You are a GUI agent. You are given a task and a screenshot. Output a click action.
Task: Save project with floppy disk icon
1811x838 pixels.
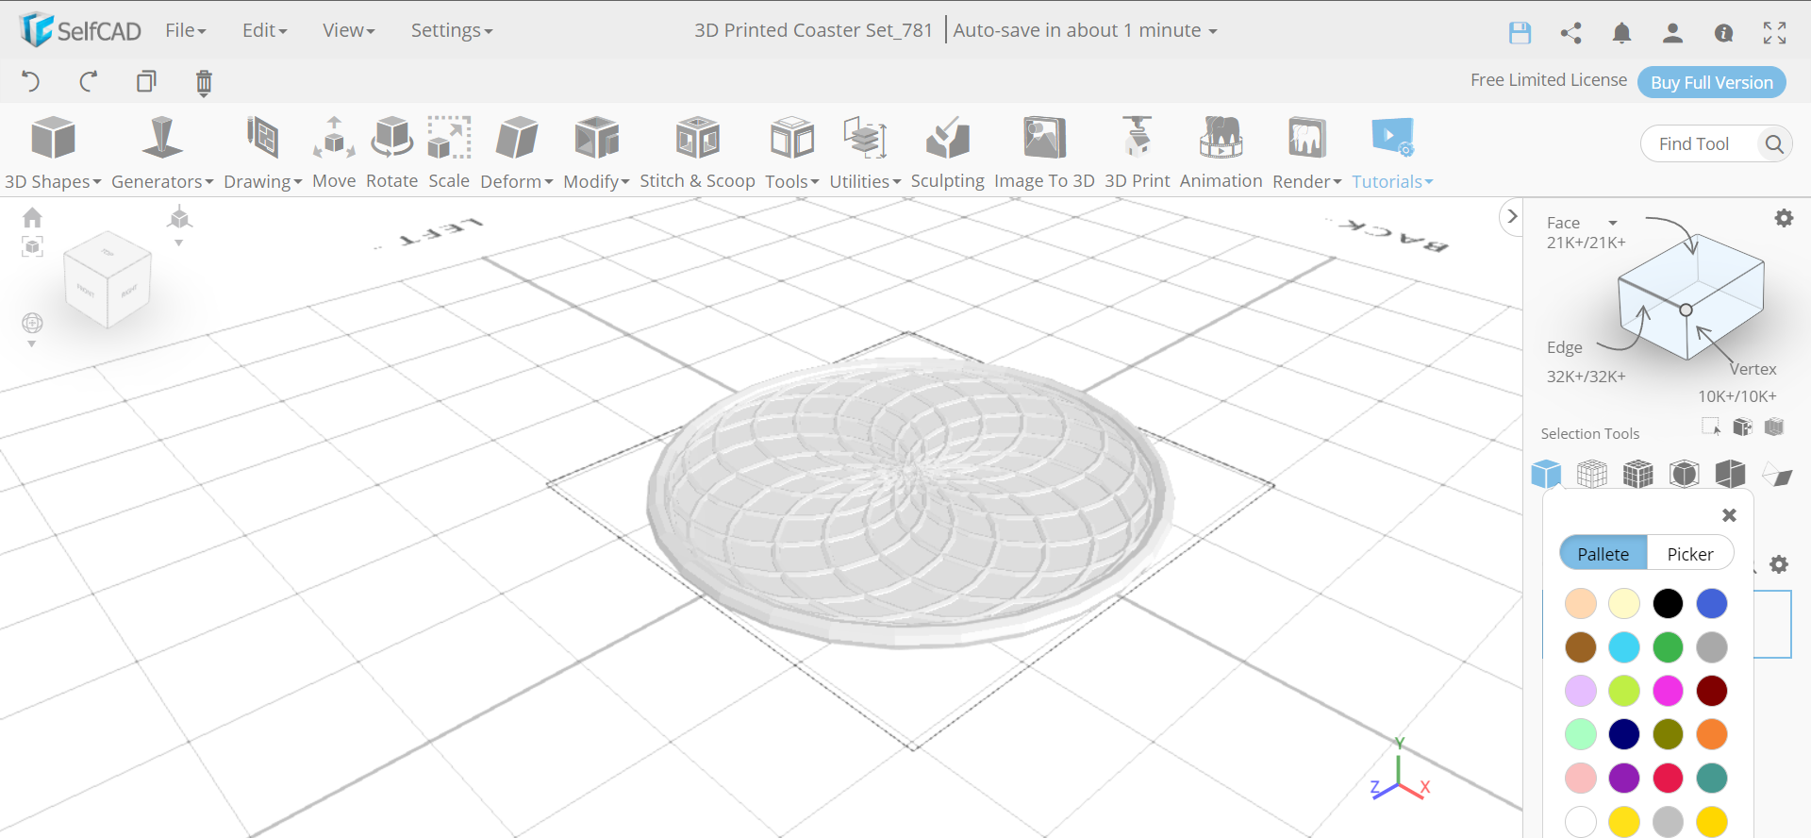[x=1520, y=33]
